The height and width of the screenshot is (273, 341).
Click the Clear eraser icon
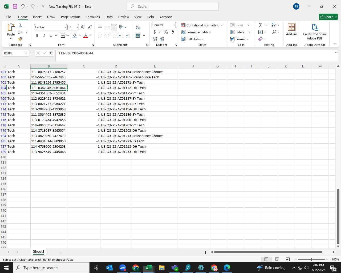(261, 39)
